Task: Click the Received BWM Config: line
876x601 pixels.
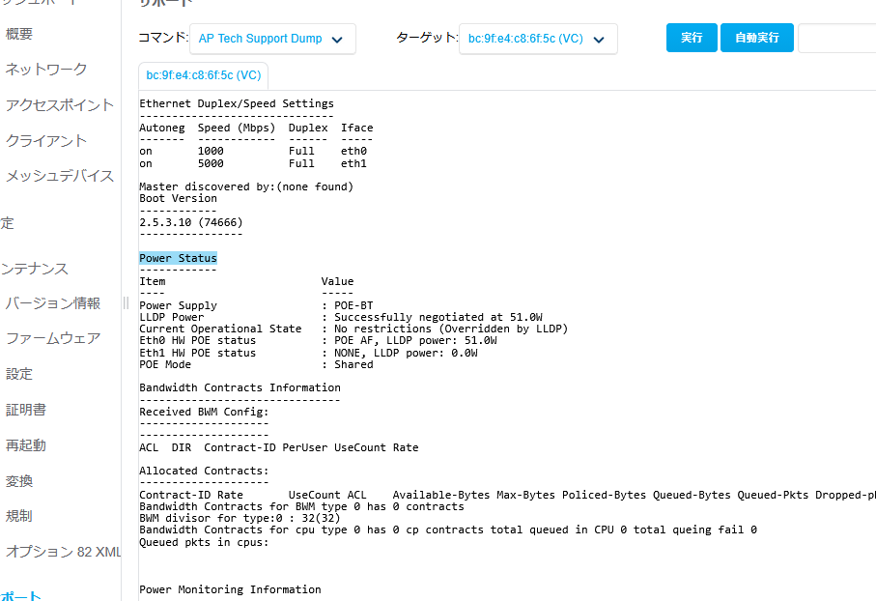Action: click(204, 412)
